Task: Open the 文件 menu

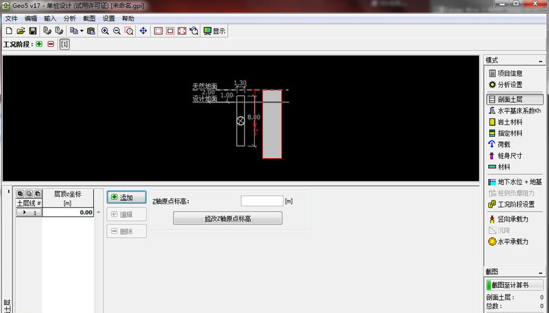Action: (11, 18)
